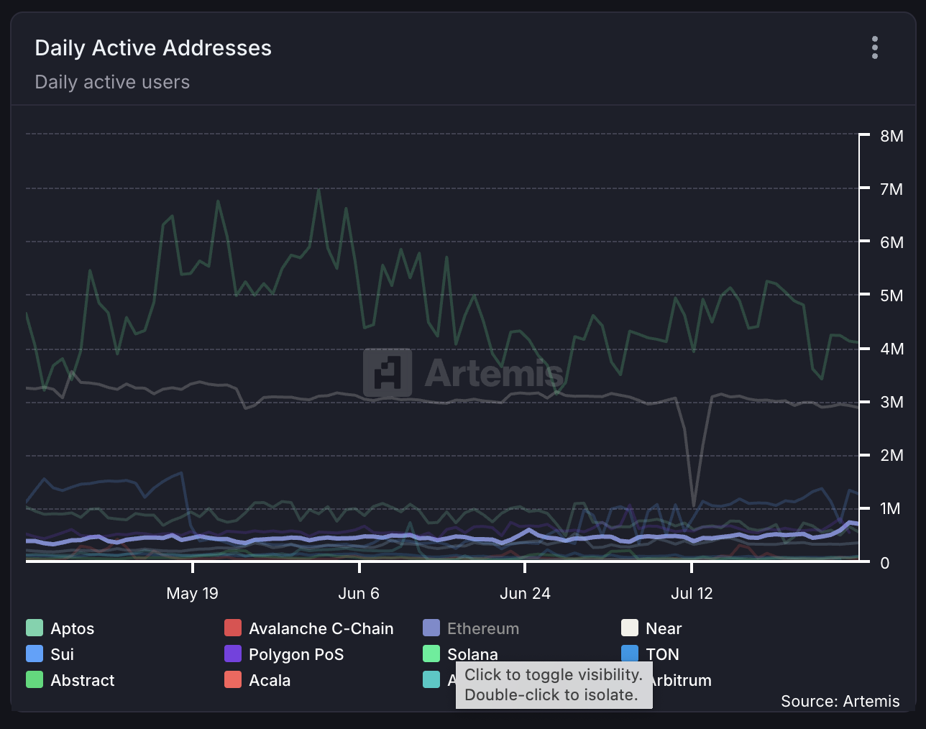Toggle Near series in legend
This screenshot has height=729, width=926.
click(651, 628)
